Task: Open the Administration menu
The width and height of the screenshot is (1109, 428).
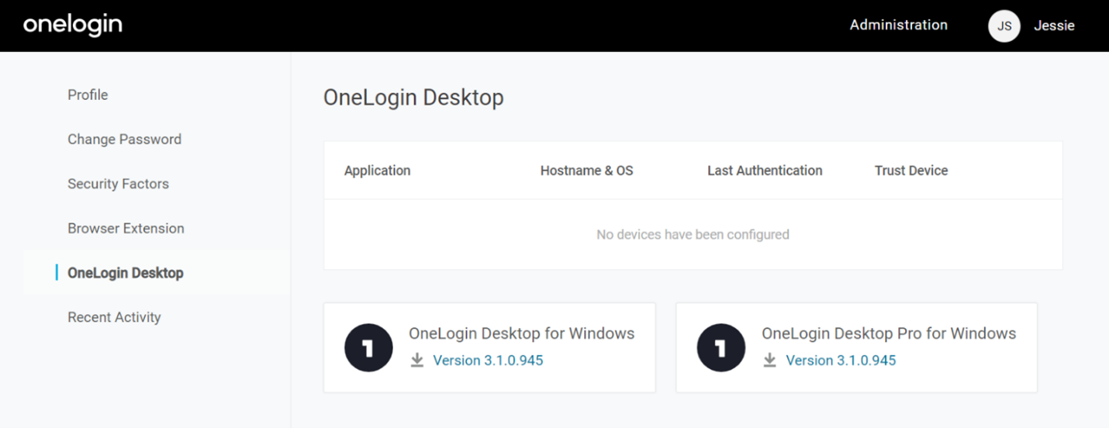Action: (x=898, y=25)
